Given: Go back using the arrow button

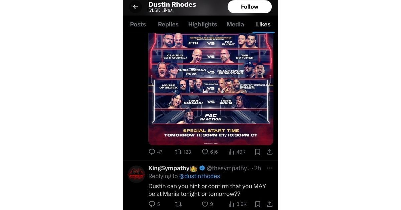Looking at the screenshot, I should pos(135,7).
